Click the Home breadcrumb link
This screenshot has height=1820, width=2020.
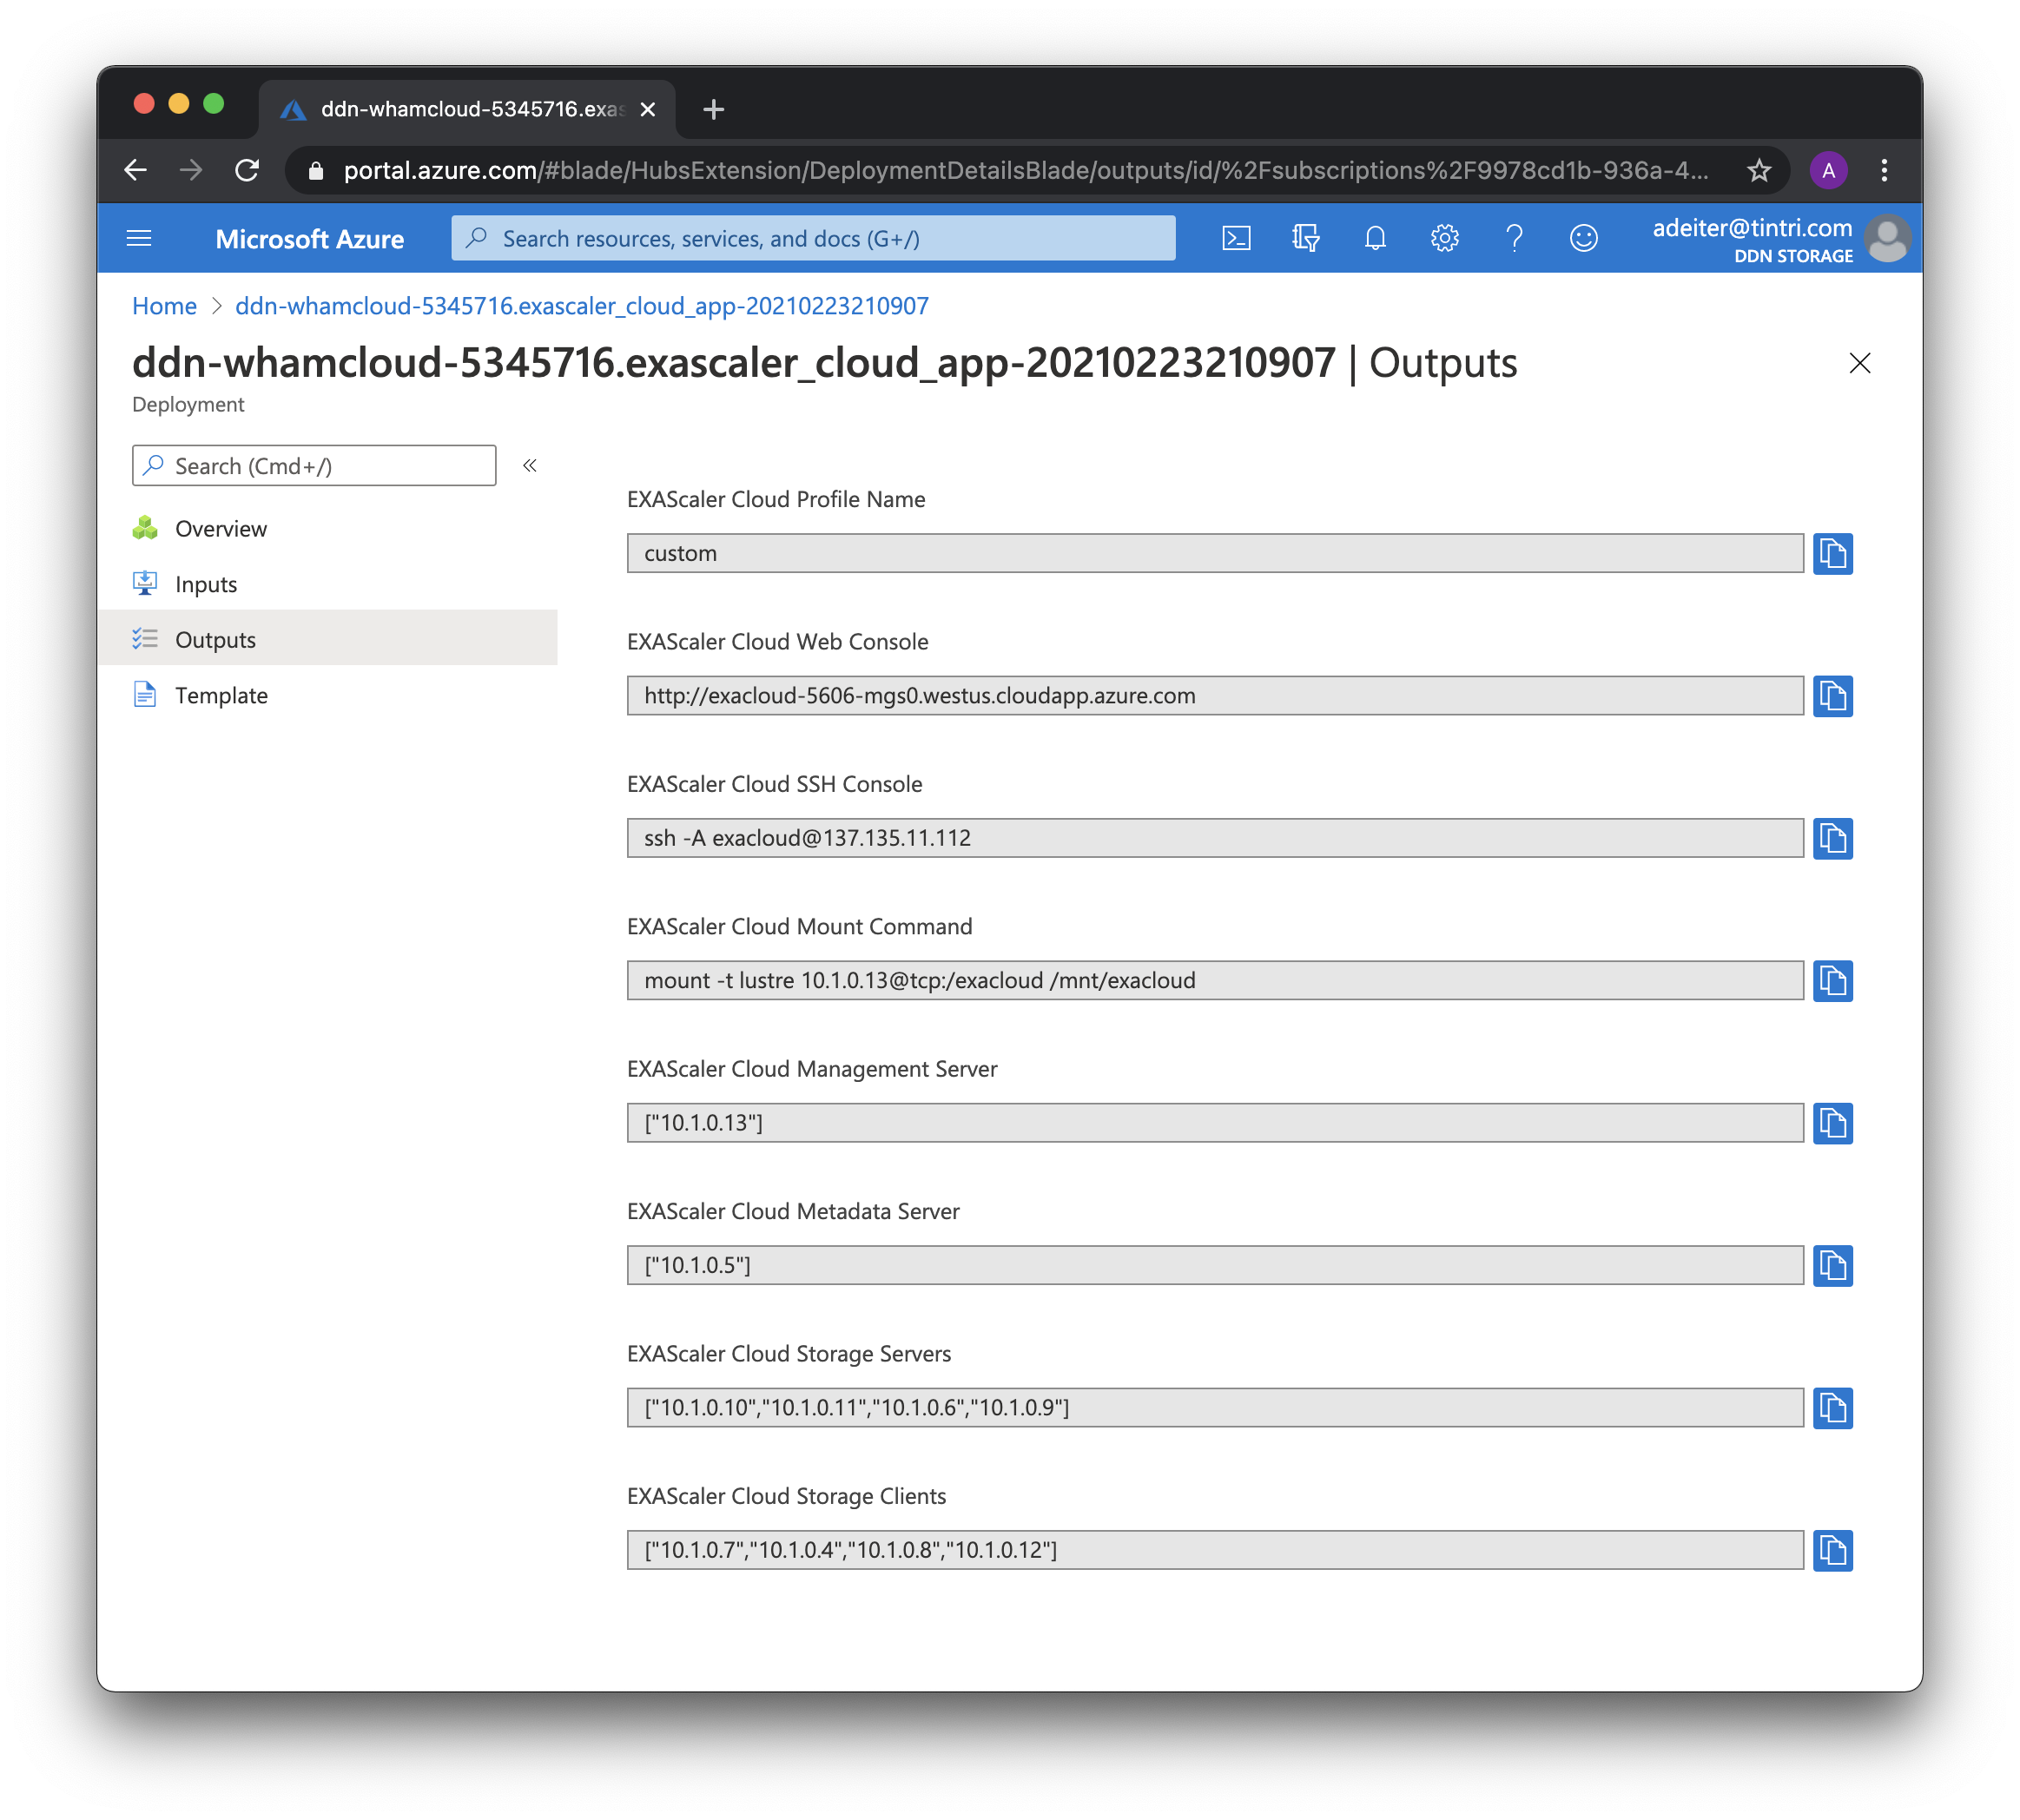point(164,306)
